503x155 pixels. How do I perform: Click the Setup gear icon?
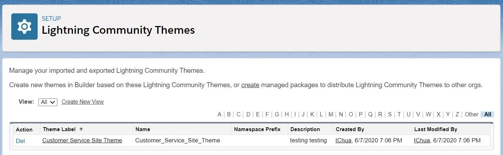coord(24,26)
